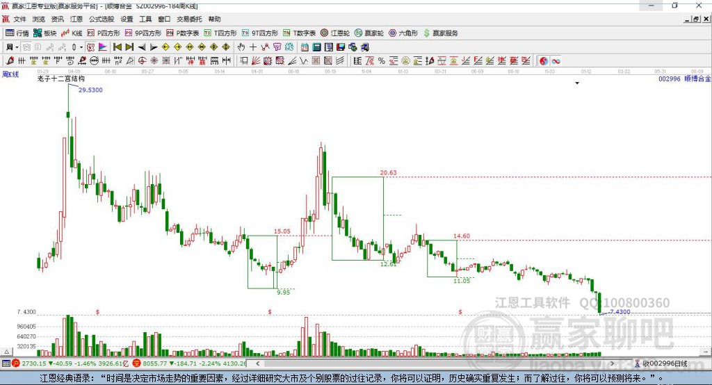Open the 赢家轮 wheel tool

[x=369, y=33]
